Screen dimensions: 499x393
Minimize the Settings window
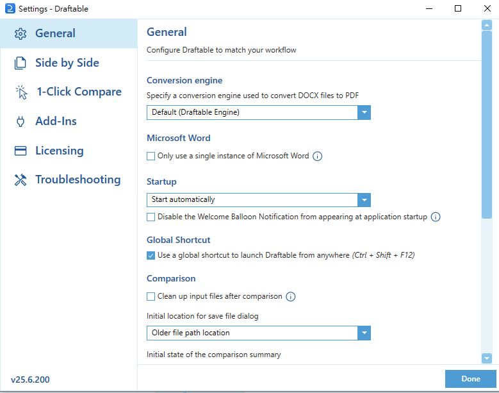click(x=429, y=8)
